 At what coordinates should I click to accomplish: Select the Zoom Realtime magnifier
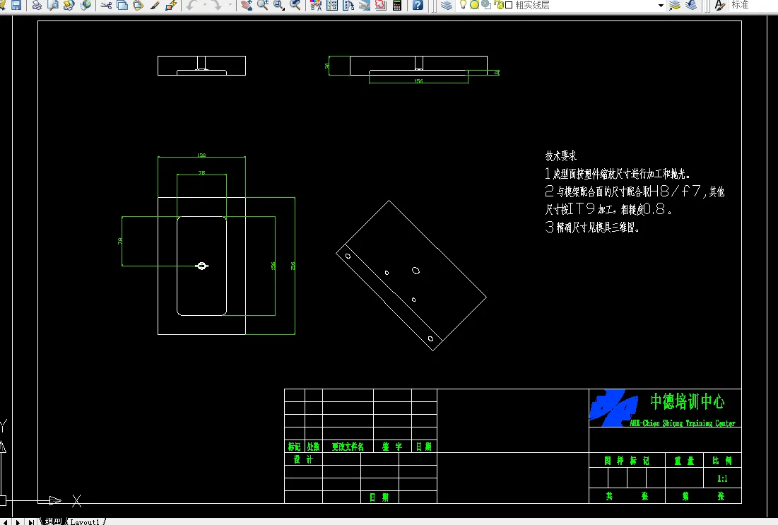click(x=262, y=5)
